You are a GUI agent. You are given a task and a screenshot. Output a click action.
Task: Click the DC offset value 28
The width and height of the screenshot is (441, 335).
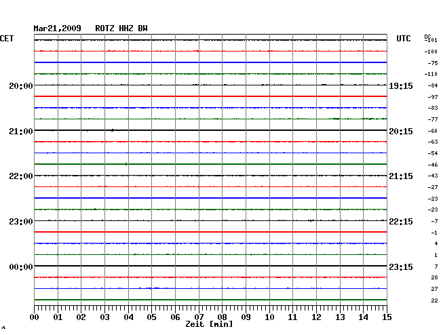[434, 277]
